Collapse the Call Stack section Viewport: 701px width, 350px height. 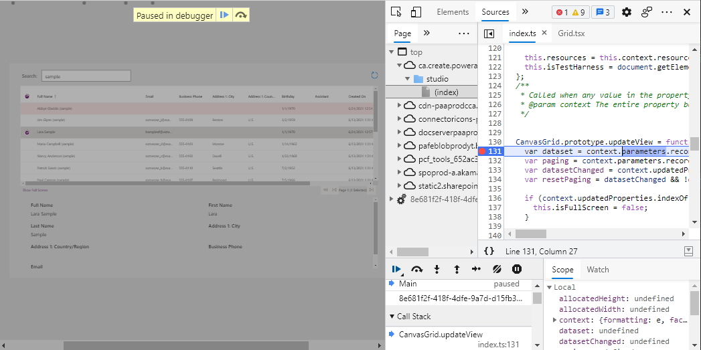pyautogui.click(x=392, y=317)
